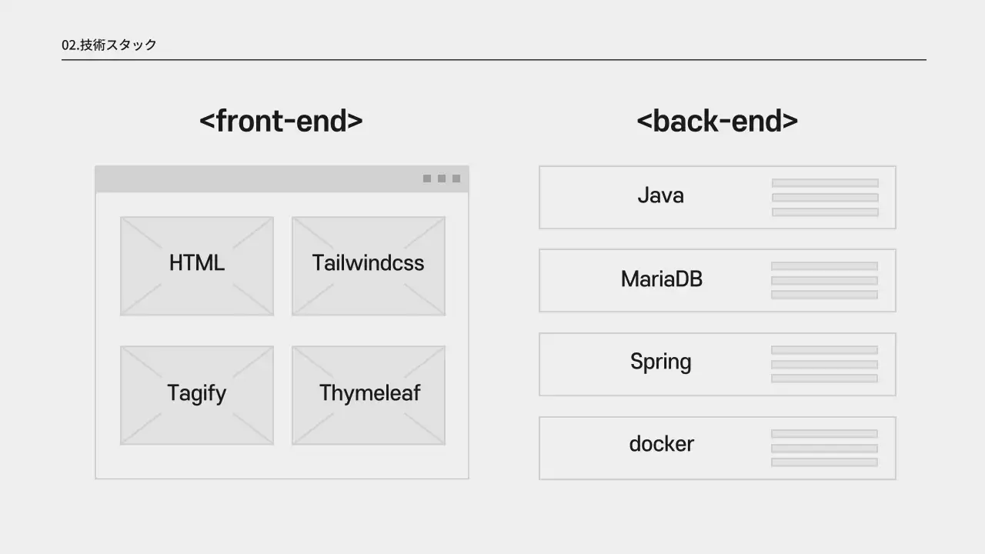Click the text lines icon beside Java
Screen dimensions: 985x554
click(825, 198)
